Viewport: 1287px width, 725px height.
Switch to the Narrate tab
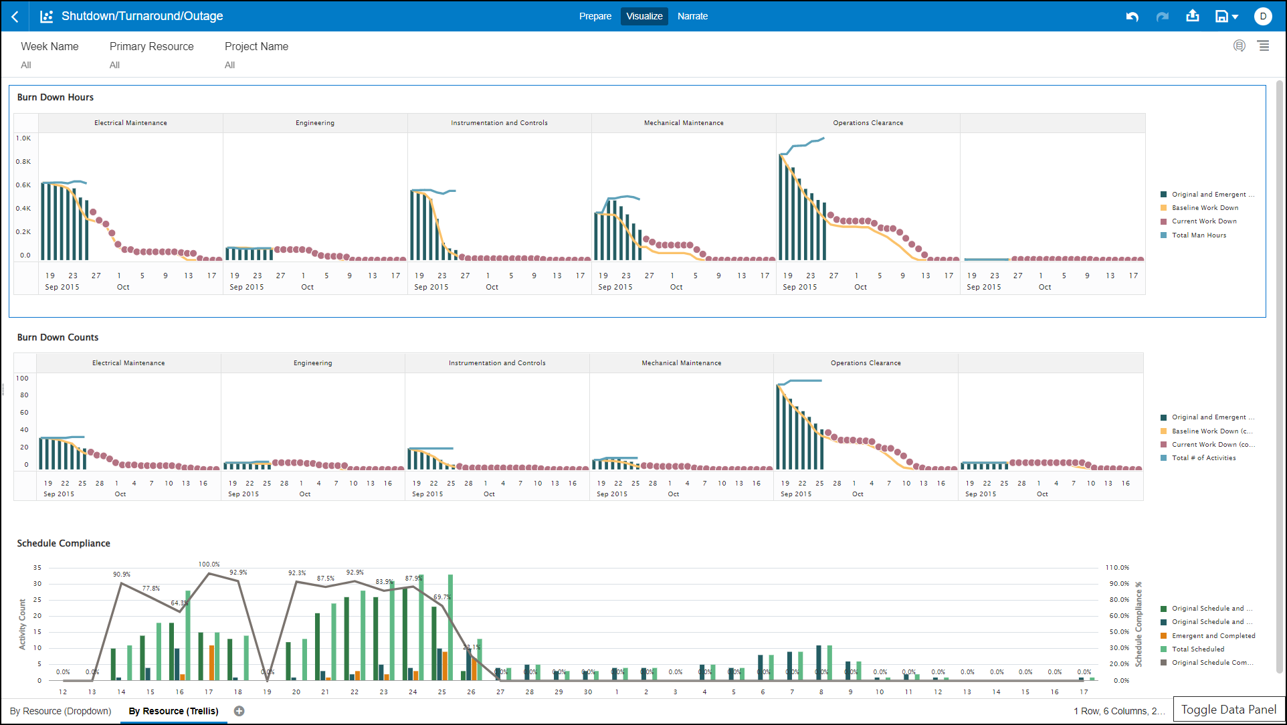(692, 16)
